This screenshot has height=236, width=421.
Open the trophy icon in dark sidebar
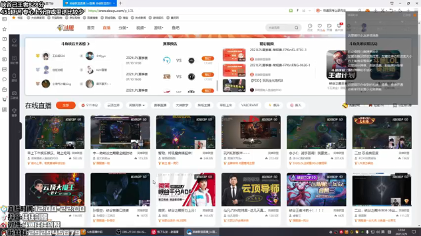point(14,112)
